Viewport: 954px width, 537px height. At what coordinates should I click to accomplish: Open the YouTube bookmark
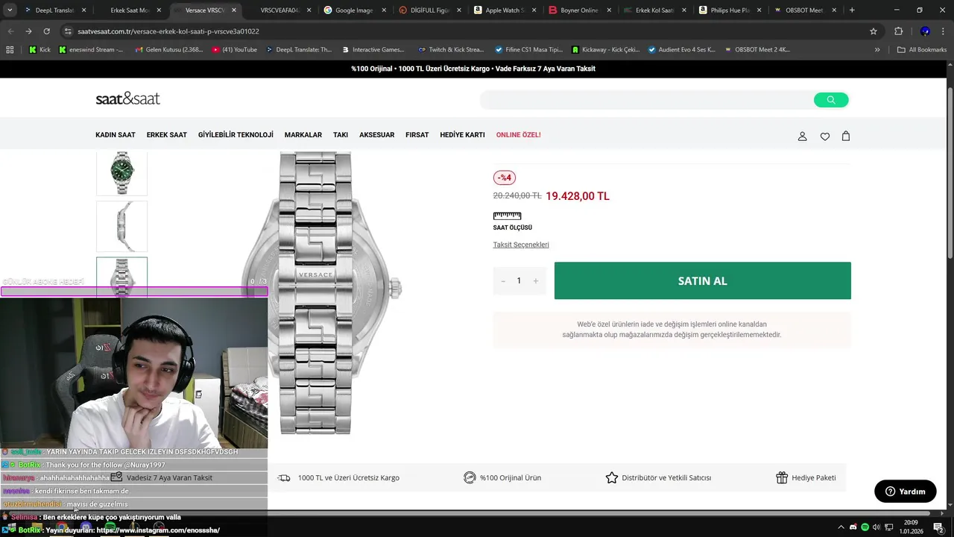[234, 49]
